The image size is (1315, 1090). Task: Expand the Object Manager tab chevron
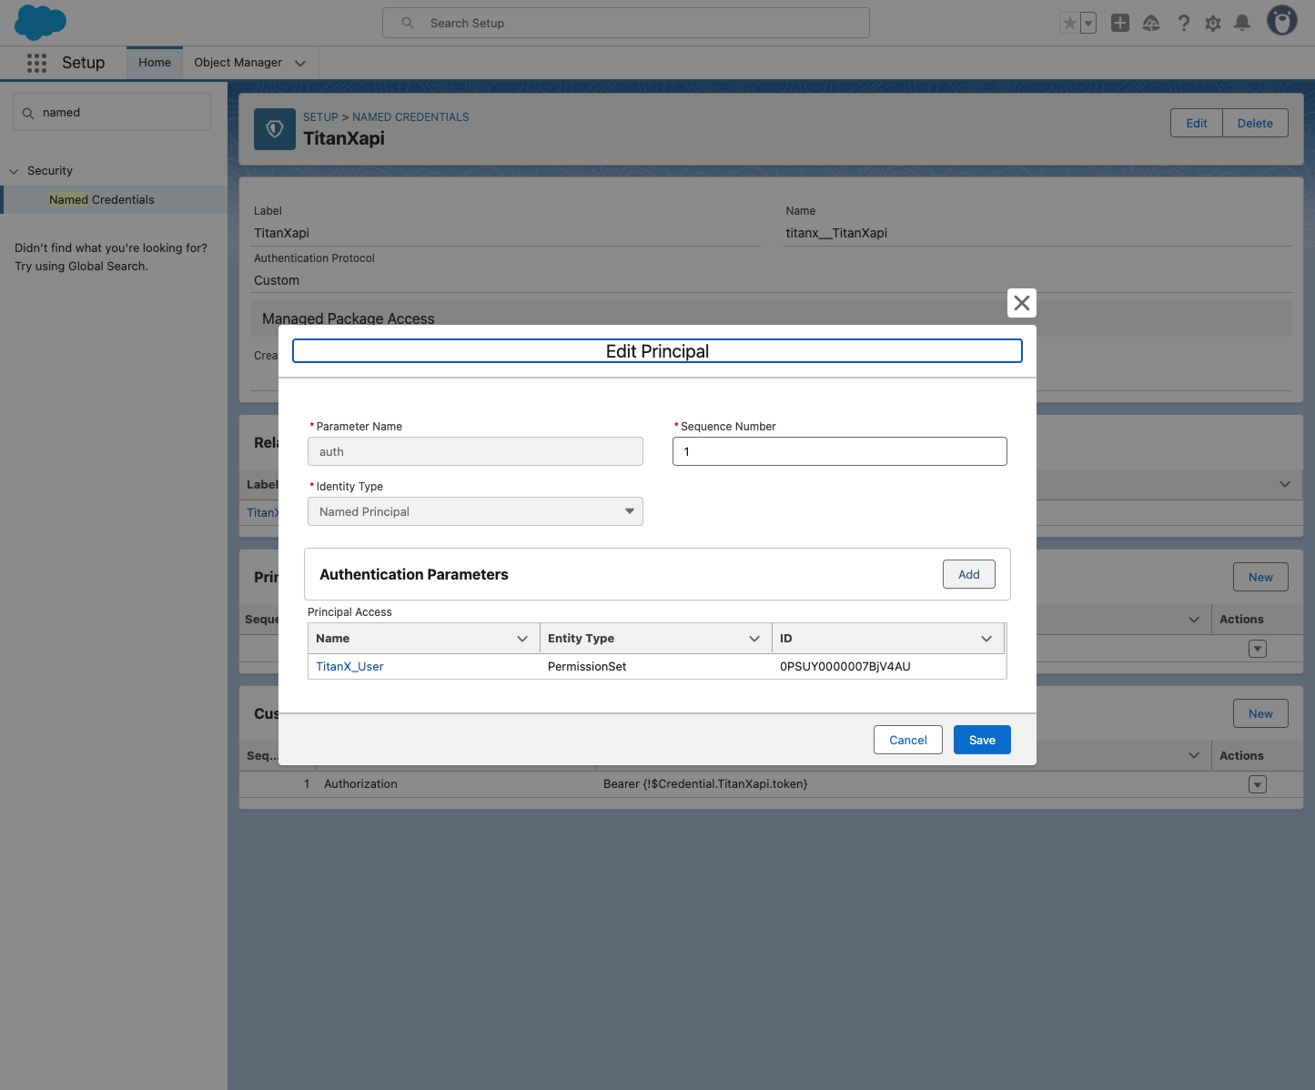click(300, 63)
